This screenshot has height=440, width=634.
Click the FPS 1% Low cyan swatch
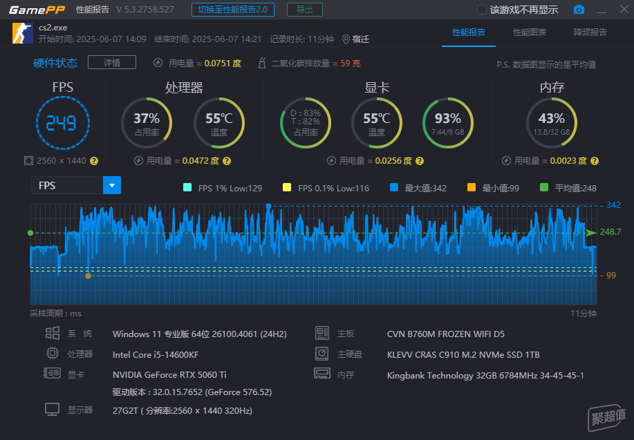(187, 187)
